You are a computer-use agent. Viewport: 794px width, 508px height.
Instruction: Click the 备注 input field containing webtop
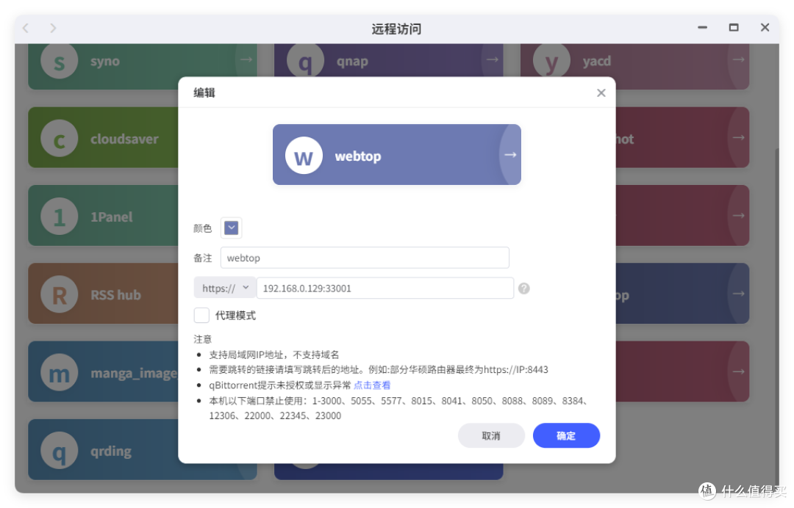coord(365,258)
